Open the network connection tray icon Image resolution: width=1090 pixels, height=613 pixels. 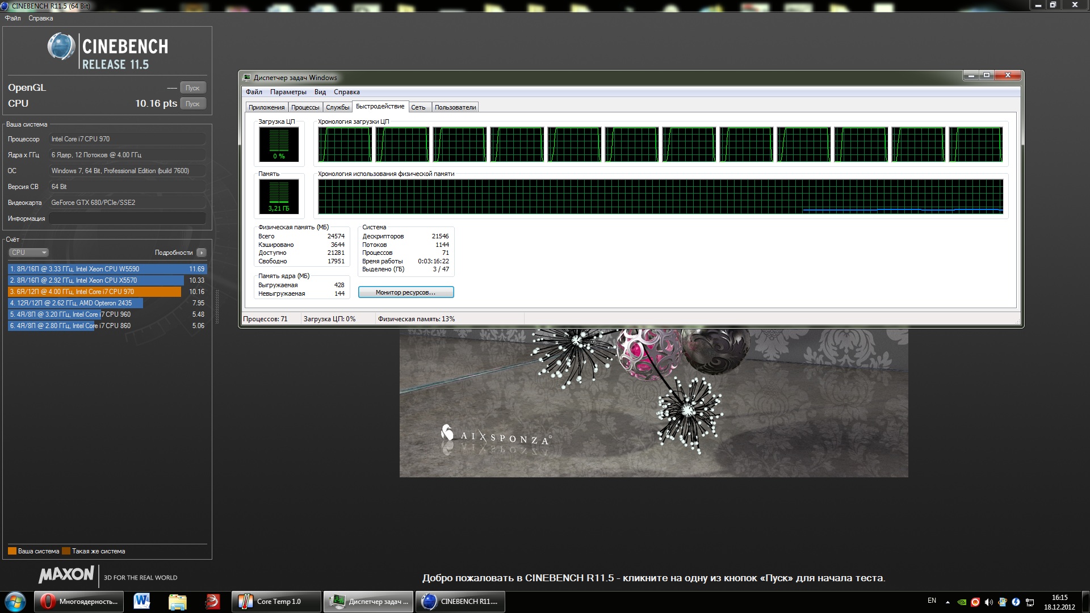pos(1030,602)
